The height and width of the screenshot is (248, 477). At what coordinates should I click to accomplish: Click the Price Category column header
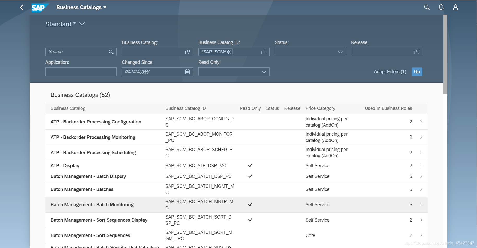320,108
